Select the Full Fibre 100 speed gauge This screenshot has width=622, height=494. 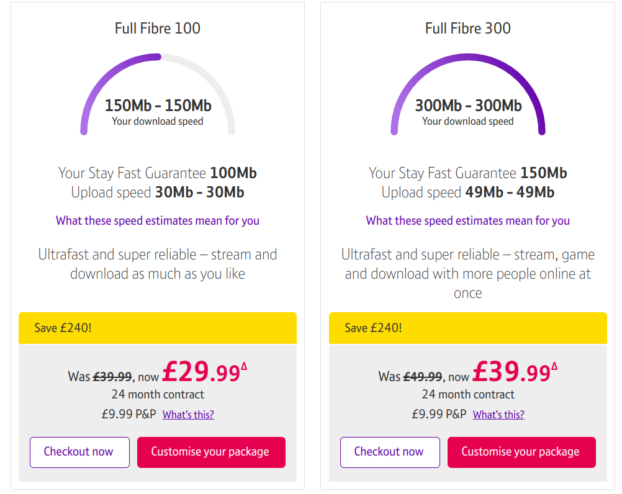click(157, 93)
